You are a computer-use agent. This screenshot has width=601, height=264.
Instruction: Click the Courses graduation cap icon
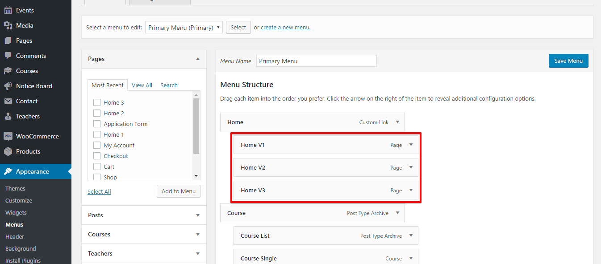pos(8,71)
